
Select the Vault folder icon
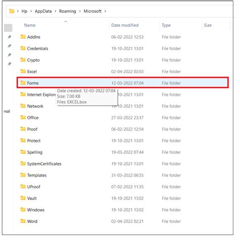(x=23, y=198)
